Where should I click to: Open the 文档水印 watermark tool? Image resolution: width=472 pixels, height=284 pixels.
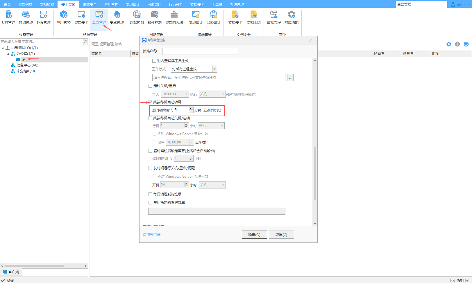(253, 17)
